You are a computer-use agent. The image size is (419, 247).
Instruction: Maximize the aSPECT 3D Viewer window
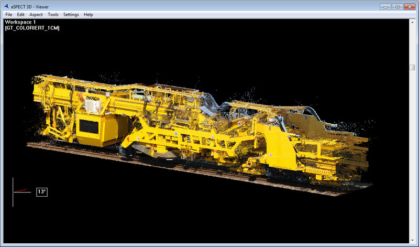pos(398,6)
